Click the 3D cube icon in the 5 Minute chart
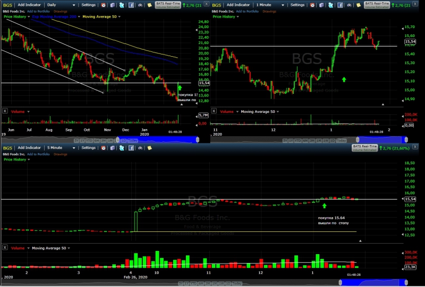 [113, 148]
